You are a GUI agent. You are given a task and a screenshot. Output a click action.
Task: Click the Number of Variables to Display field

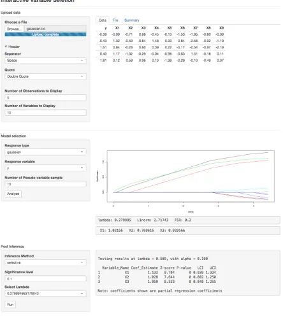[x=45, y=113]
